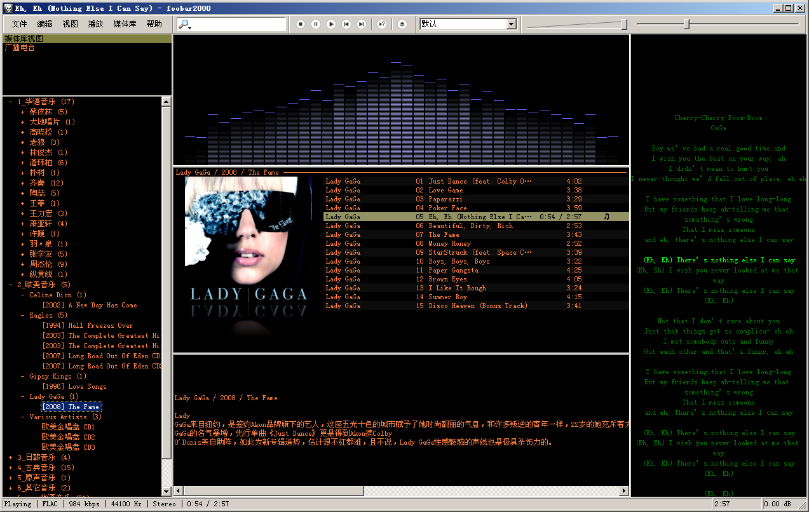
Task: Skip to previous track button
Action: [346, 24]
